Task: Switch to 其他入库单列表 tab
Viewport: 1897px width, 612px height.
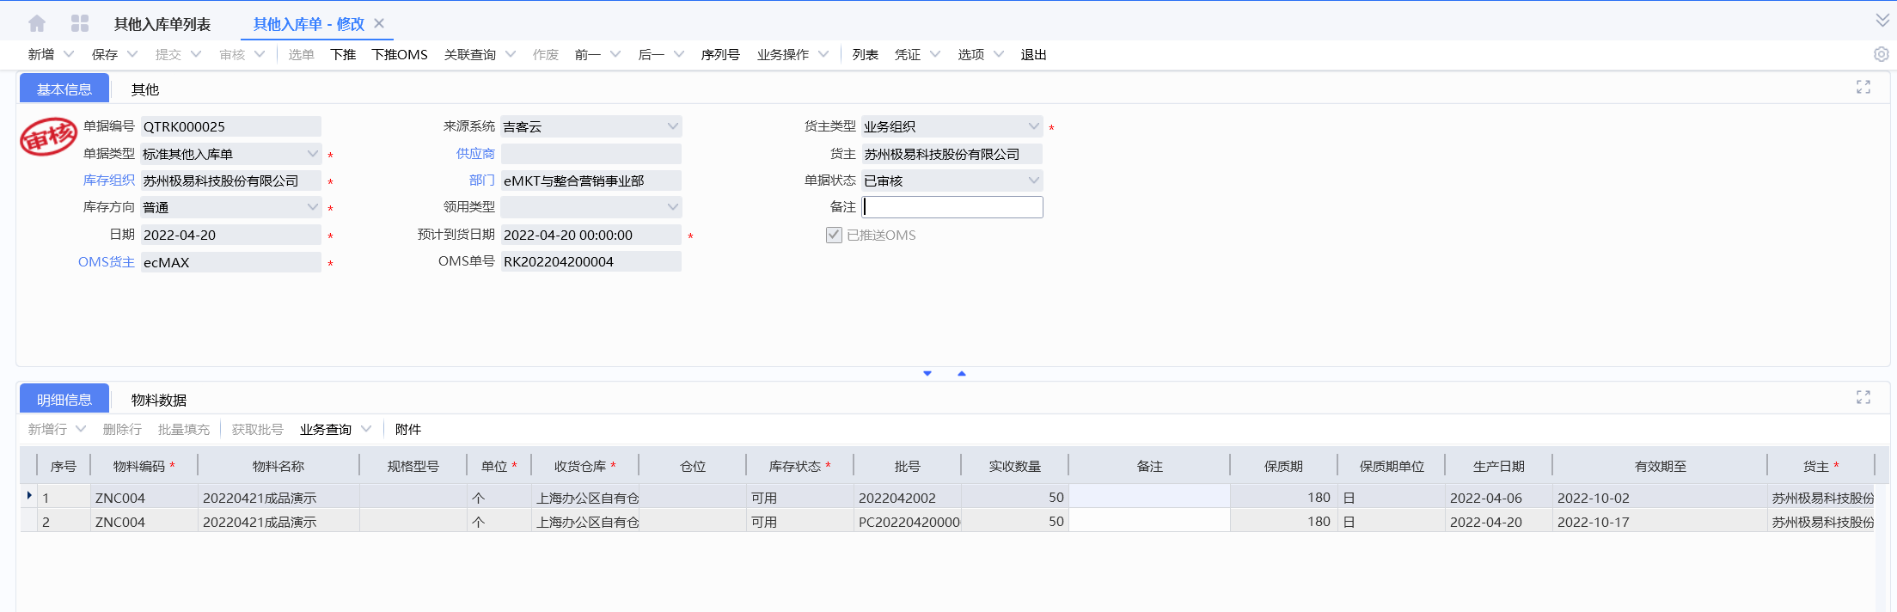Action: point(162,24)
